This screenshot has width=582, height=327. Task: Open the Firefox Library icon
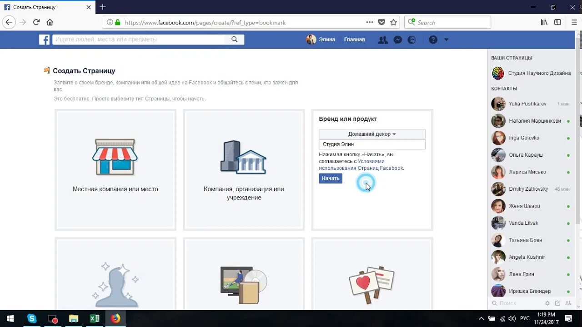click(x=544, y=22)
